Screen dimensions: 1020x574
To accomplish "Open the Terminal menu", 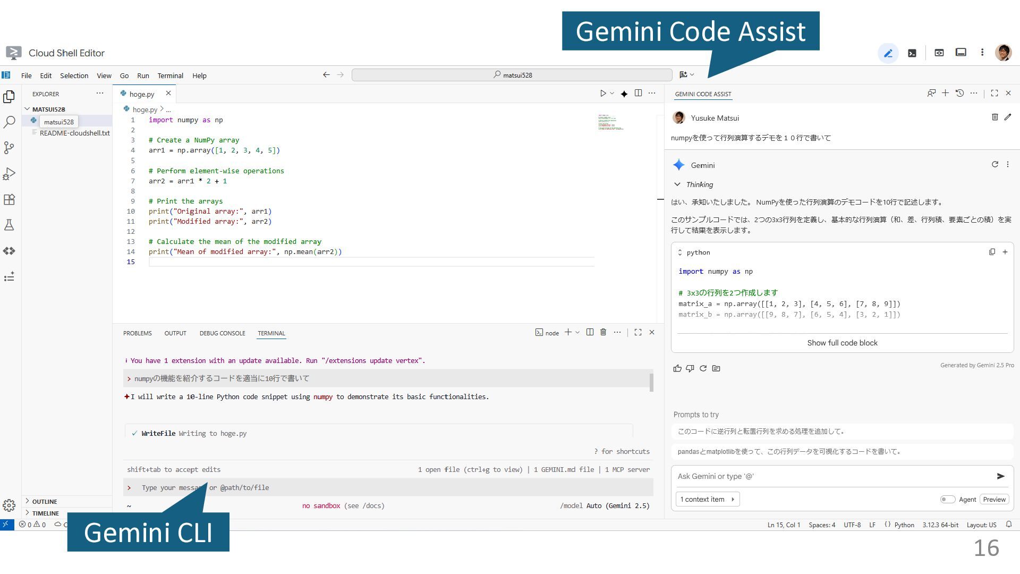I will [170, 75].
